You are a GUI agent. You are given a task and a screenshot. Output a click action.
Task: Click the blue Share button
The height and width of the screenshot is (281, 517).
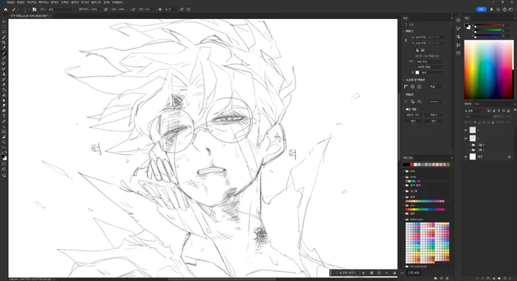point(481,10)
